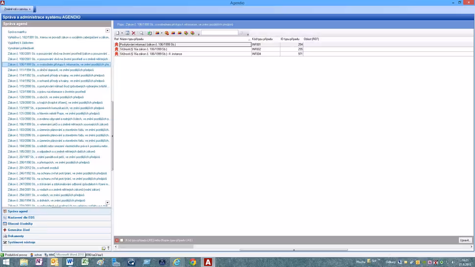
Task: Open the Změnit roli v serveru dropdown
Action: point(17,9)
